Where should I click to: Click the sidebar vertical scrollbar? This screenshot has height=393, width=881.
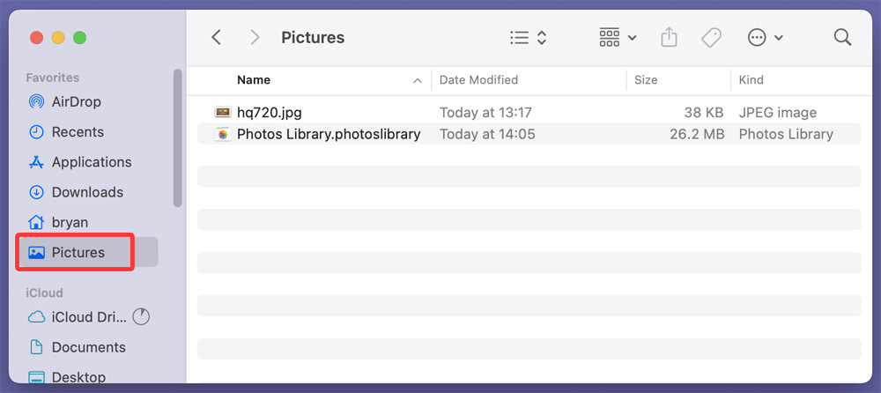pos(178,137)
